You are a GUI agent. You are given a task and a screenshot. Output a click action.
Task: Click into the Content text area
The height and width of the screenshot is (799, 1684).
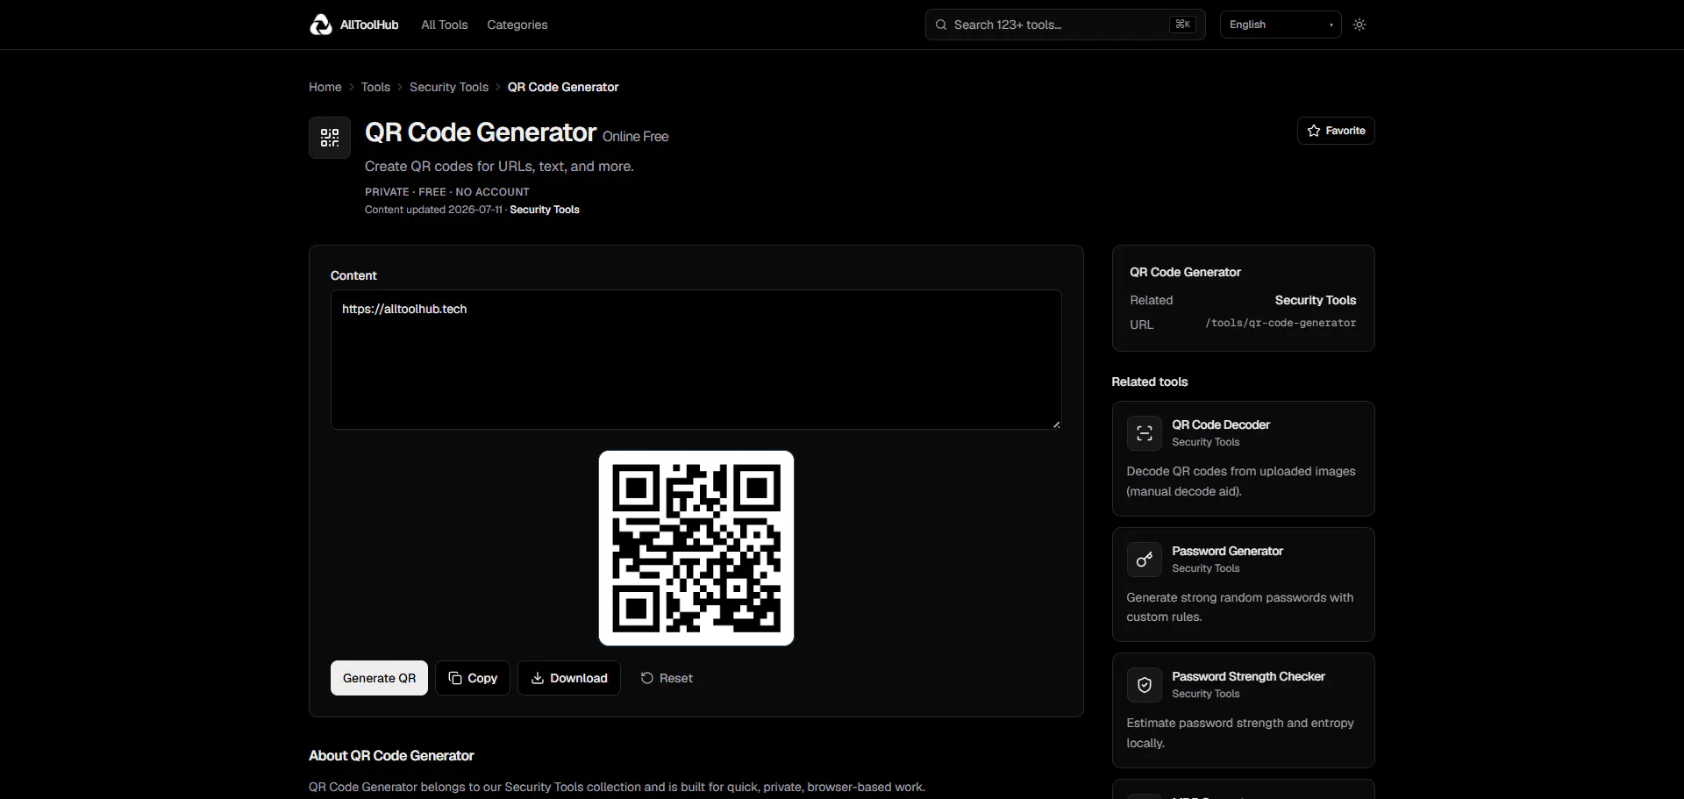pyautogui.click(x=696, y=360)
